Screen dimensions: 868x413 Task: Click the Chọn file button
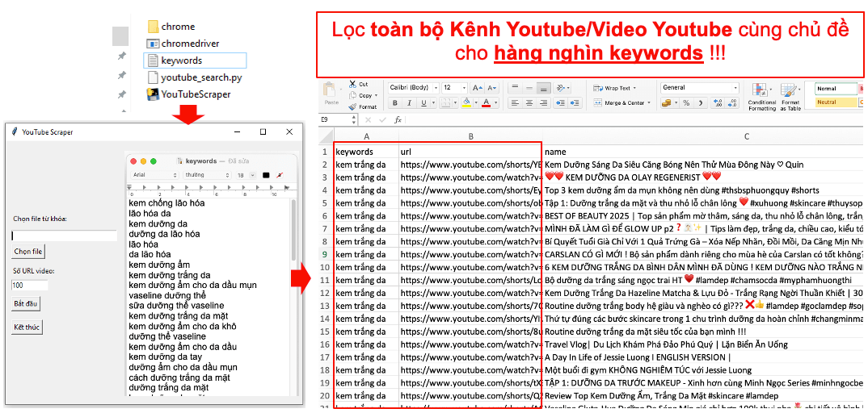28,251
